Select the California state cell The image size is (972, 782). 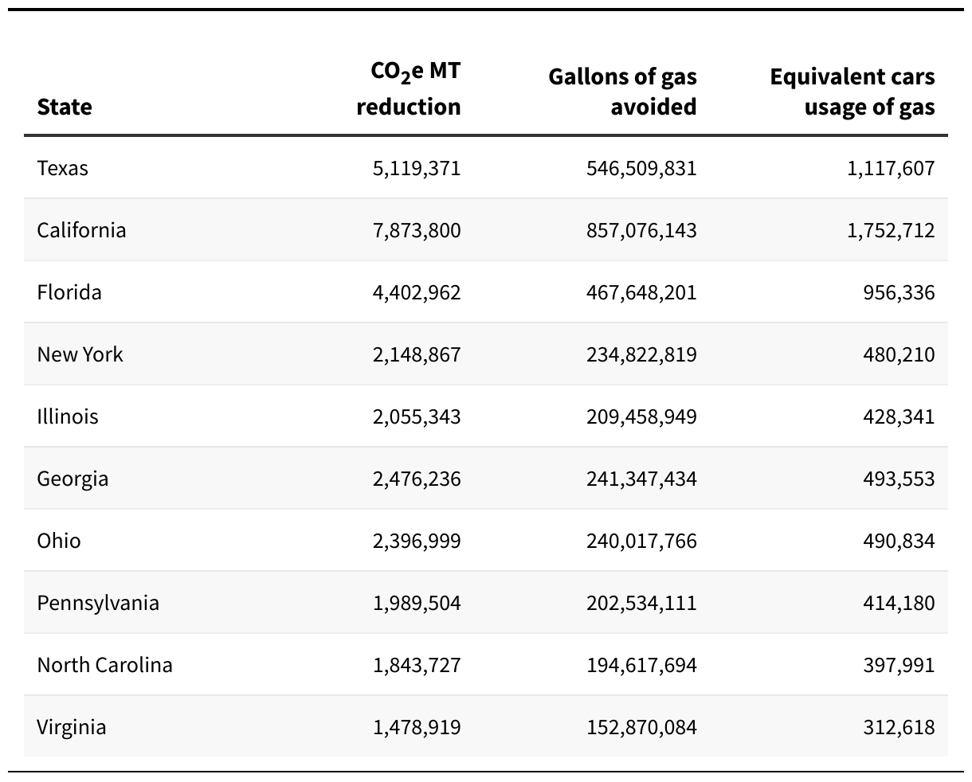(x=81, y=230)
